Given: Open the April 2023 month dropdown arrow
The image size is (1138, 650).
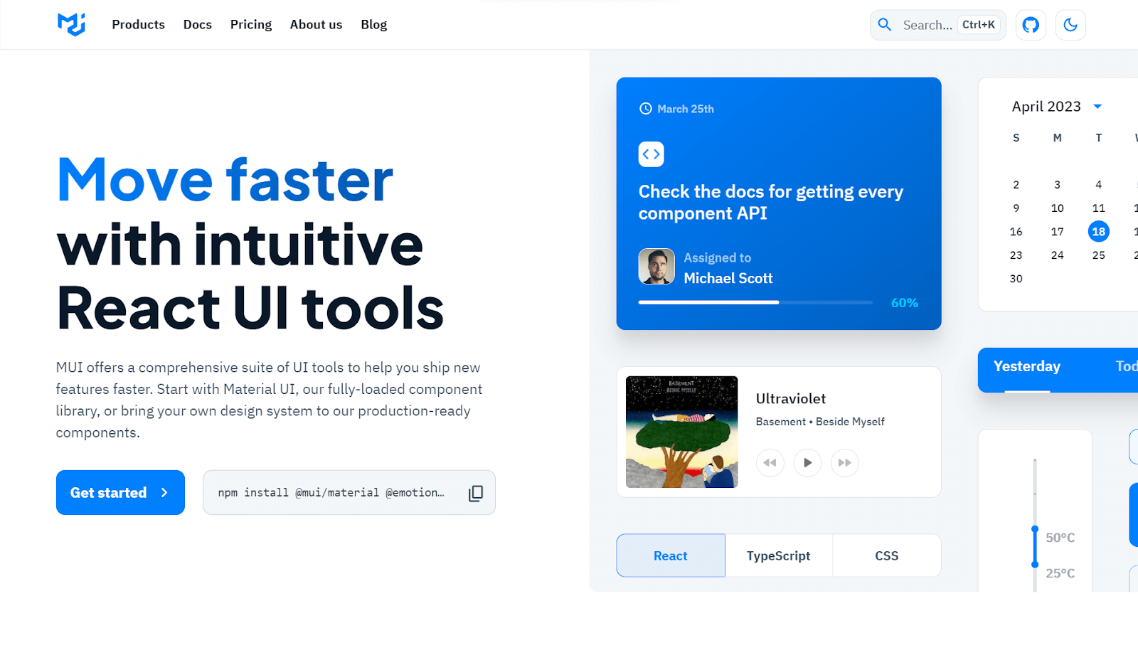Looking at the screenshot, I should coord(1097,107).
